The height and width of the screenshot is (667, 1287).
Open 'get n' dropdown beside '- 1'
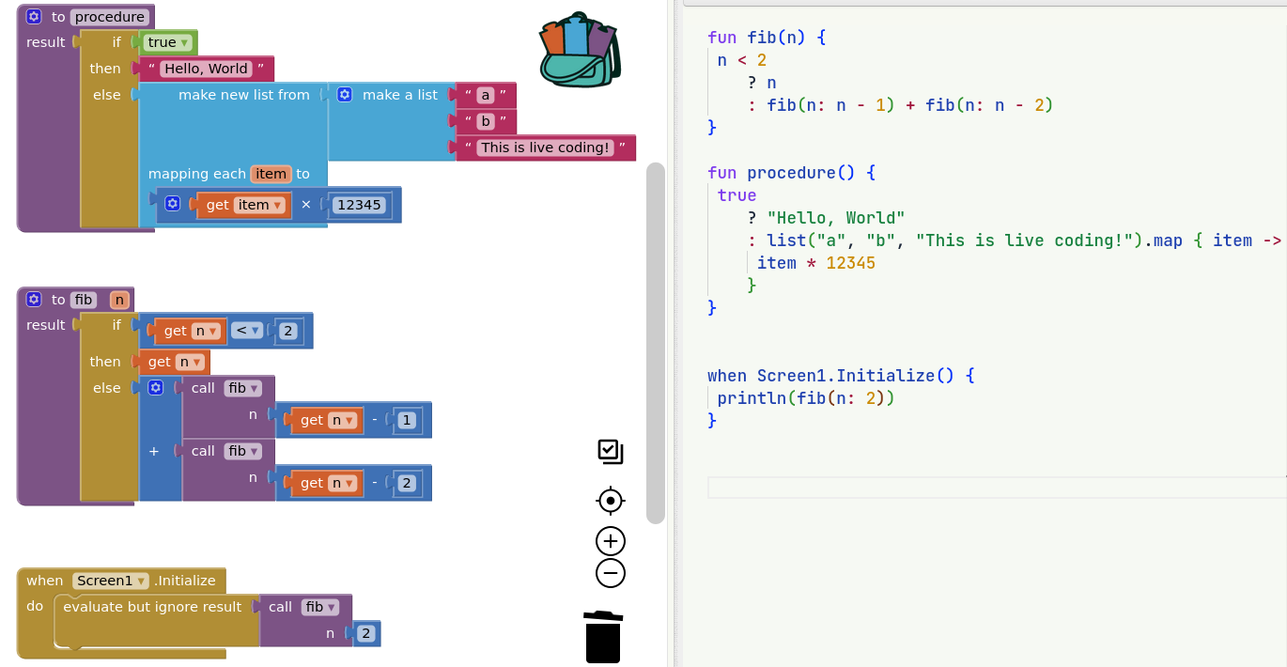(x=342, y=420)
